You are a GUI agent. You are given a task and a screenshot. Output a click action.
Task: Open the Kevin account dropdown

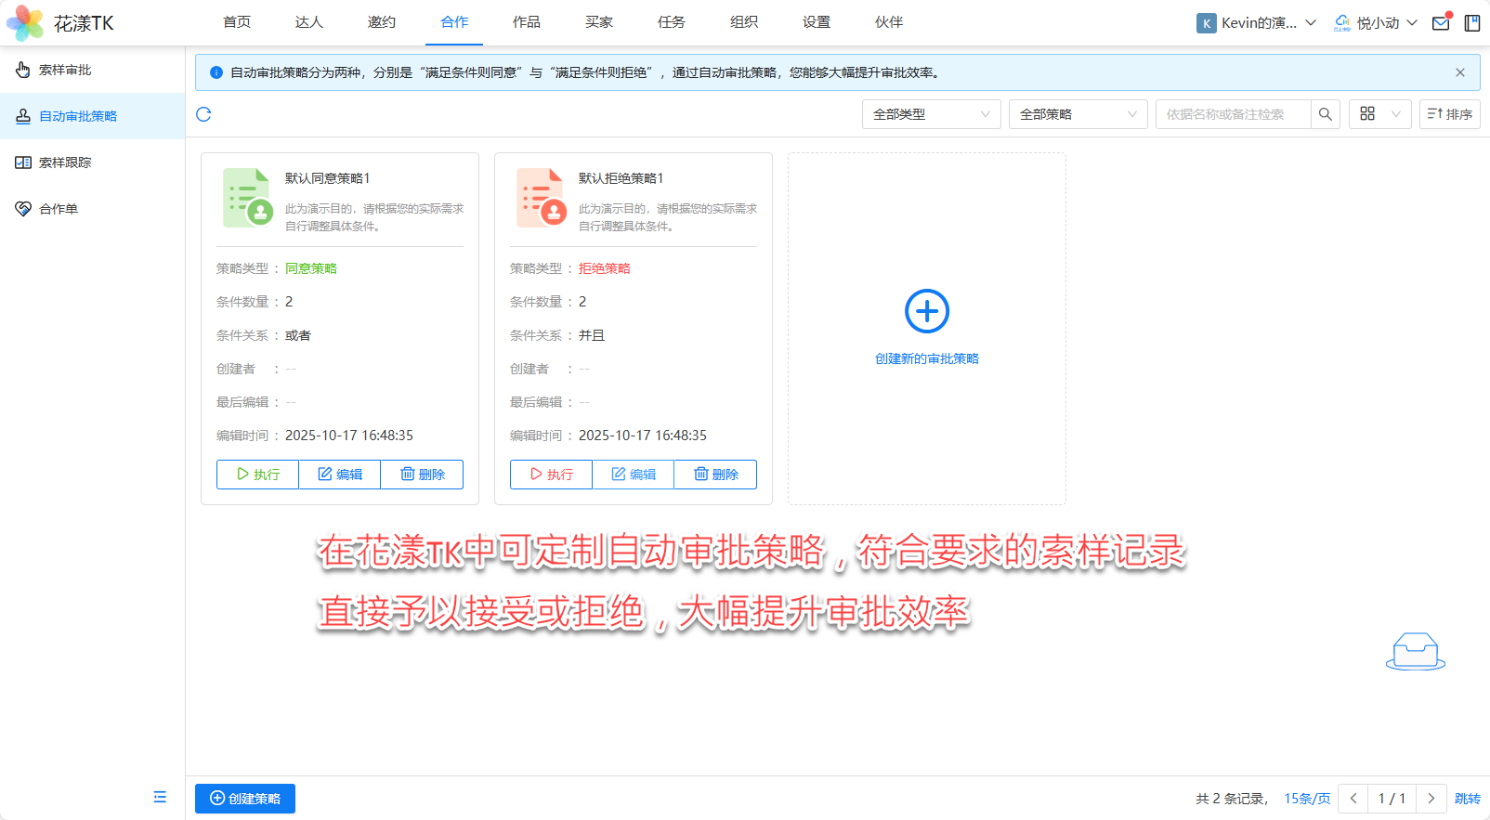[1257, 23]
